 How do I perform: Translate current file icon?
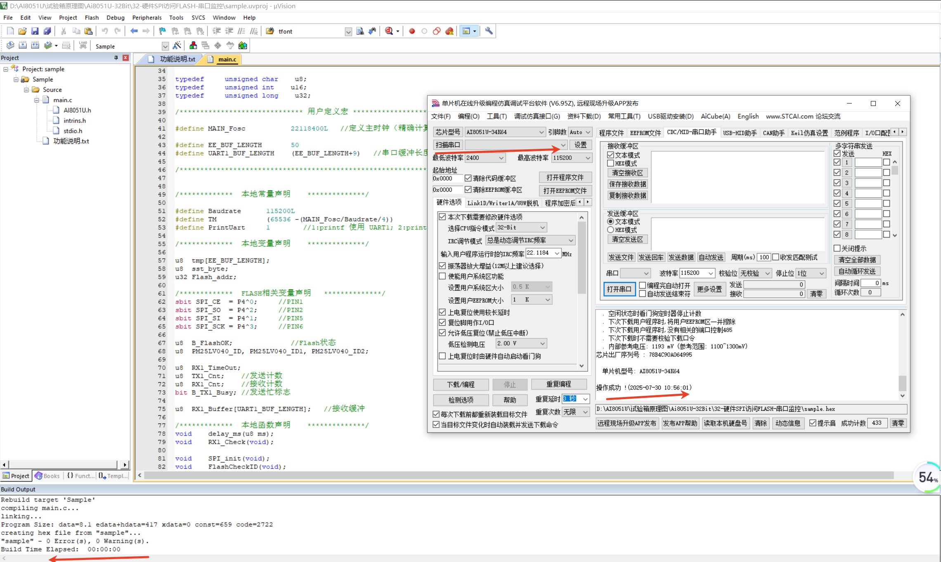click(x=10, y=45)
